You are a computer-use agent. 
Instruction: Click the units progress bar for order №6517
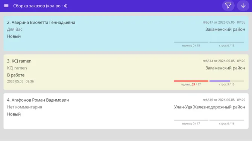click(191, 42)
